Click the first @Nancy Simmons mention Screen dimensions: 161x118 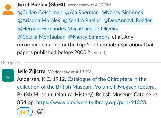[x=122, y=13]
